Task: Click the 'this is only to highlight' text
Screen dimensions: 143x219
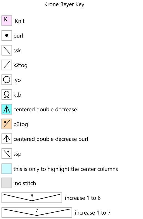Action: coord(66,169)
